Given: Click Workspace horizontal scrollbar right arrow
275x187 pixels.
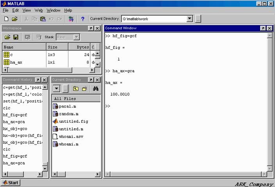Looking at the screenshot, I should tap(92, 70).
